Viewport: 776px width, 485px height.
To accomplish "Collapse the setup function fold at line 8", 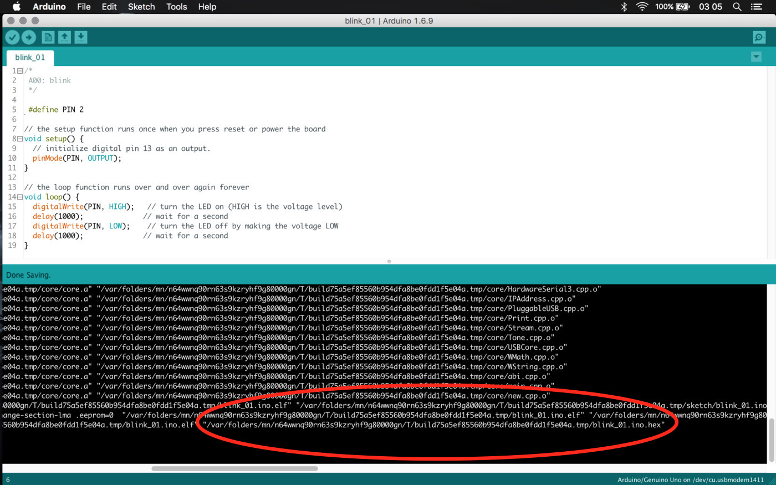I will pos(20,139).
